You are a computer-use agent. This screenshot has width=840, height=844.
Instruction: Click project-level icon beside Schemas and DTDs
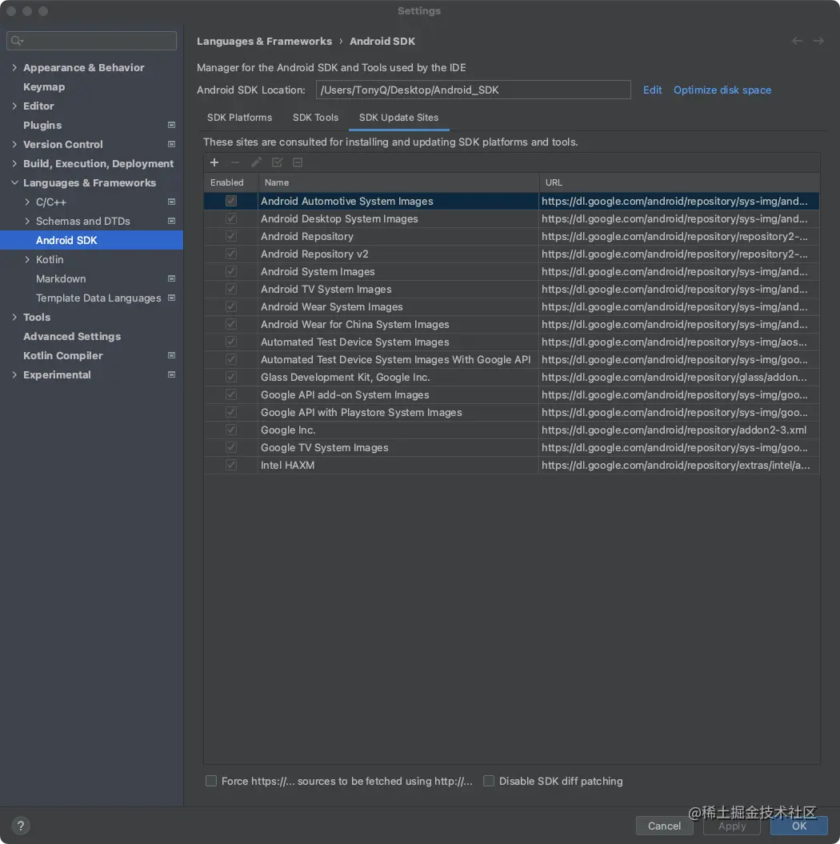tap(172, 222)
